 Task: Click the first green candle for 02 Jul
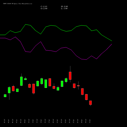coord(5,96)
